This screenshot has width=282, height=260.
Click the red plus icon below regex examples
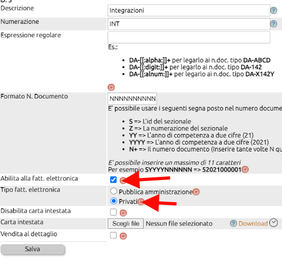[111, 87]
